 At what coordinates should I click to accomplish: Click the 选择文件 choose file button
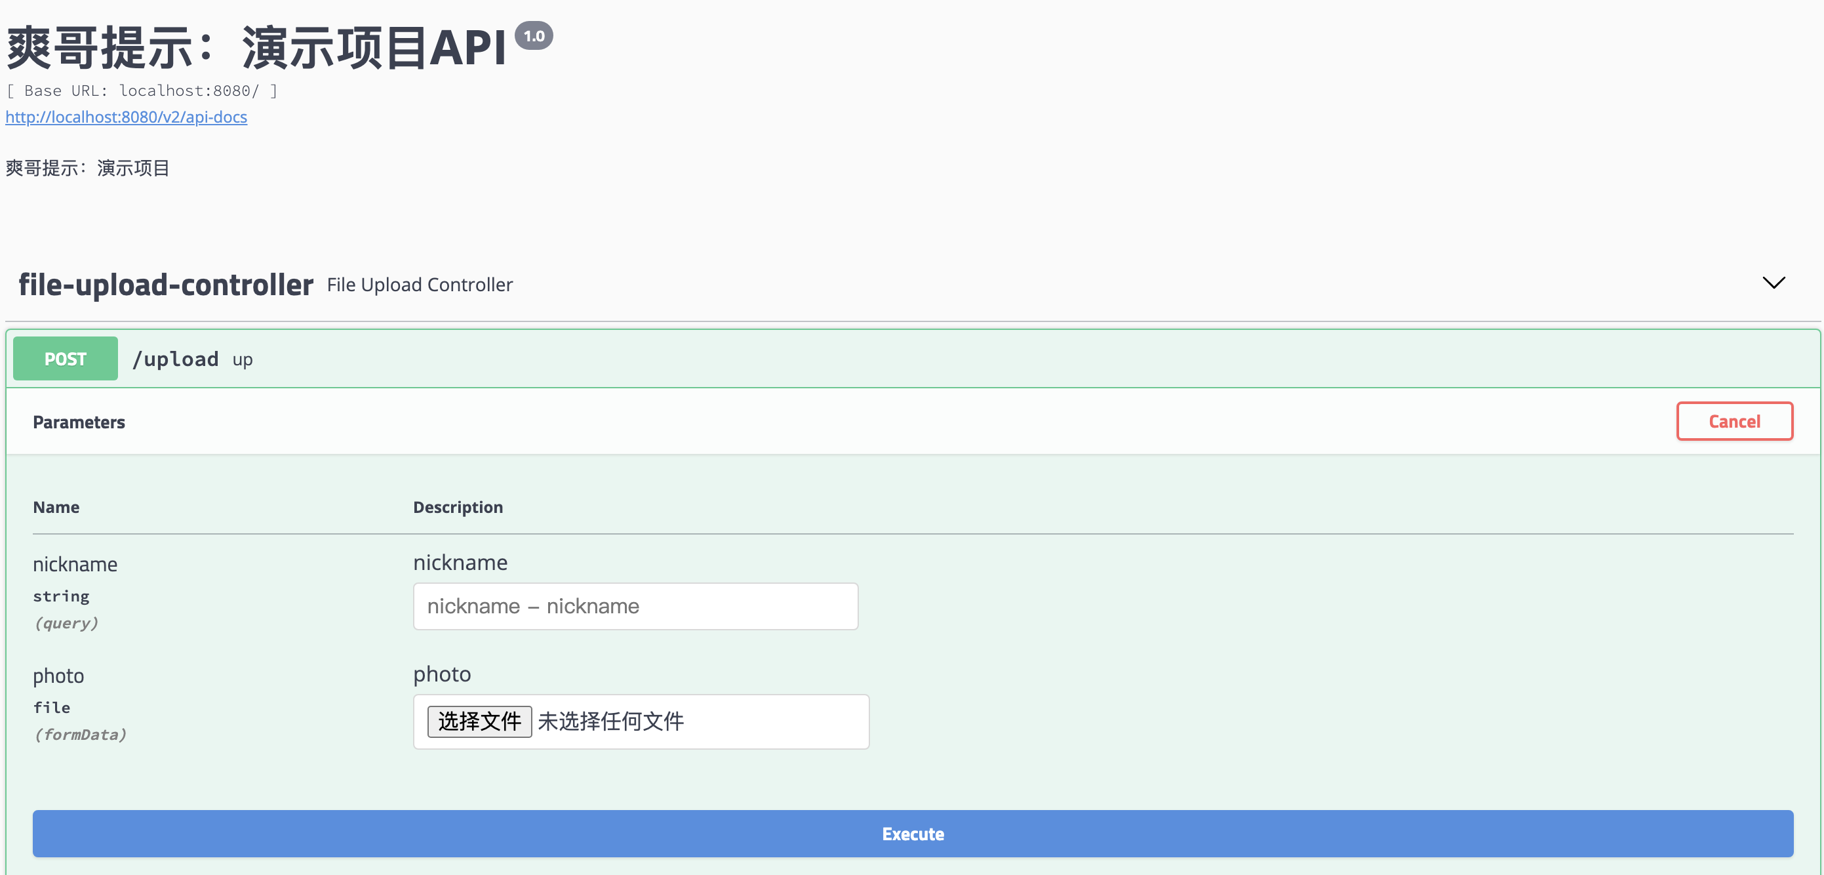[479, 722]
